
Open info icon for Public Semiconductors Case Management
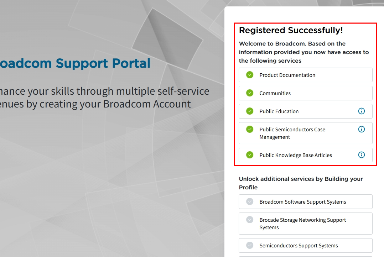pos(362,129)
